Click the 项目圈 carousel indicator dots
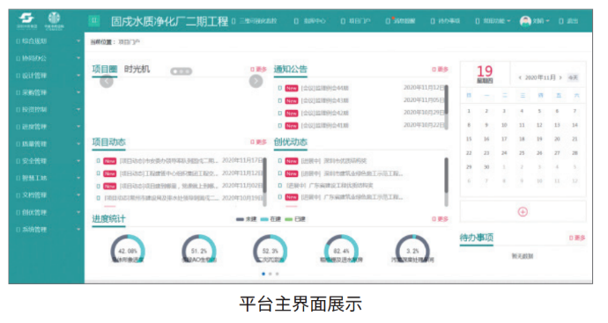The height and width of the screenshot is (323, 608). (182, 71)
